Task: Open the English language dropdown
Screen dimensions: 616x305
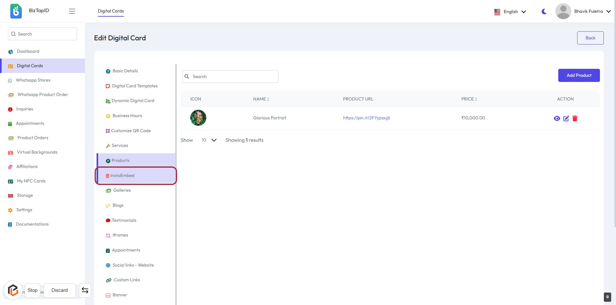Action: point(510,12)
